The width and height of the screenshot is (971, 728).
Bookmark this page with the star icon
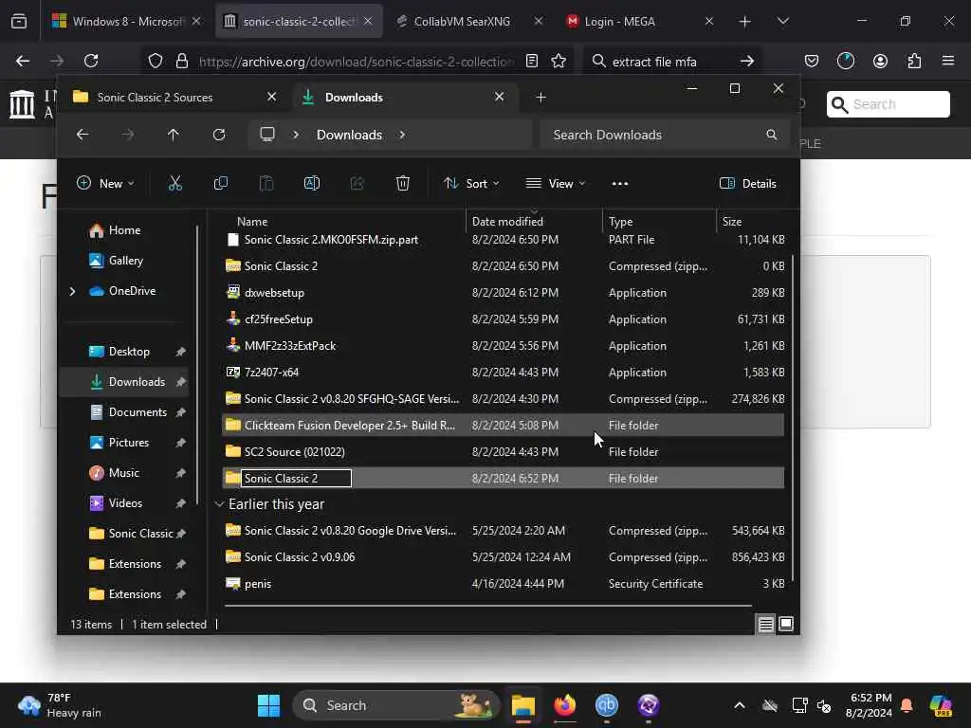pos(559,61)
